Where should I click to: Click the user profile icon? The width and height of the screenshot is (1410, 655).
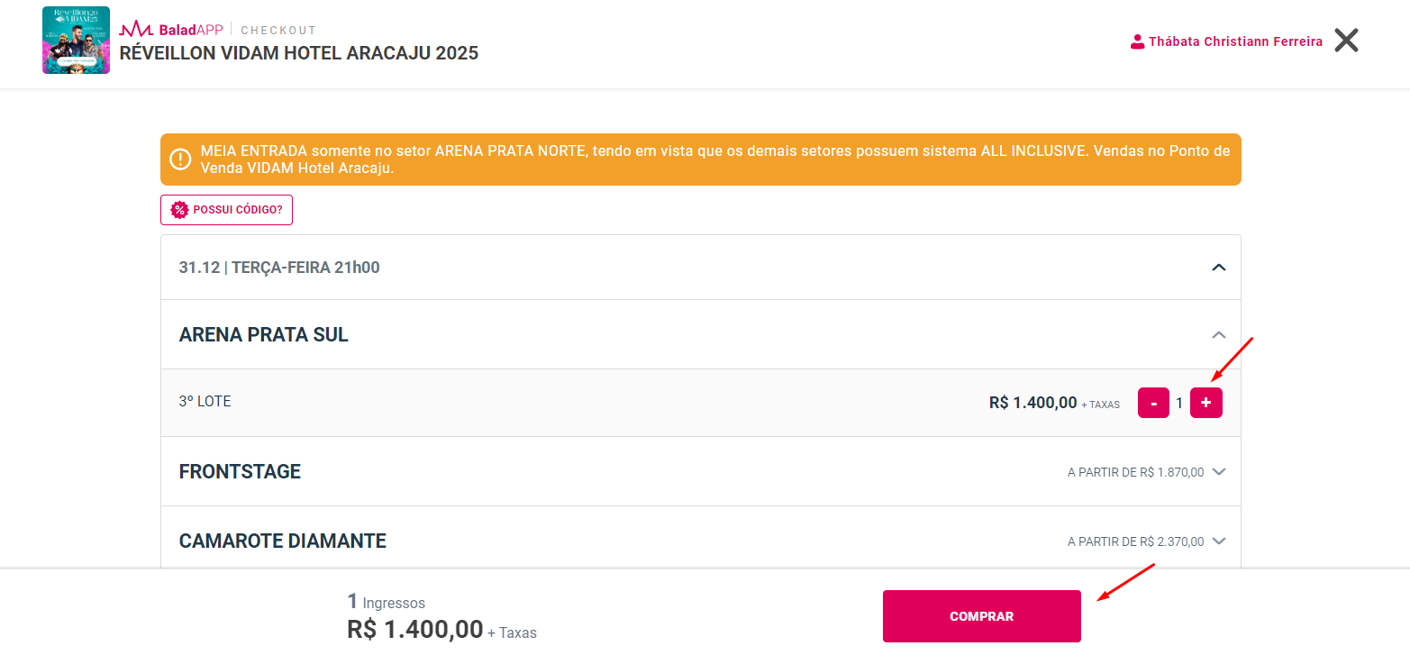tap(1137, 41)
